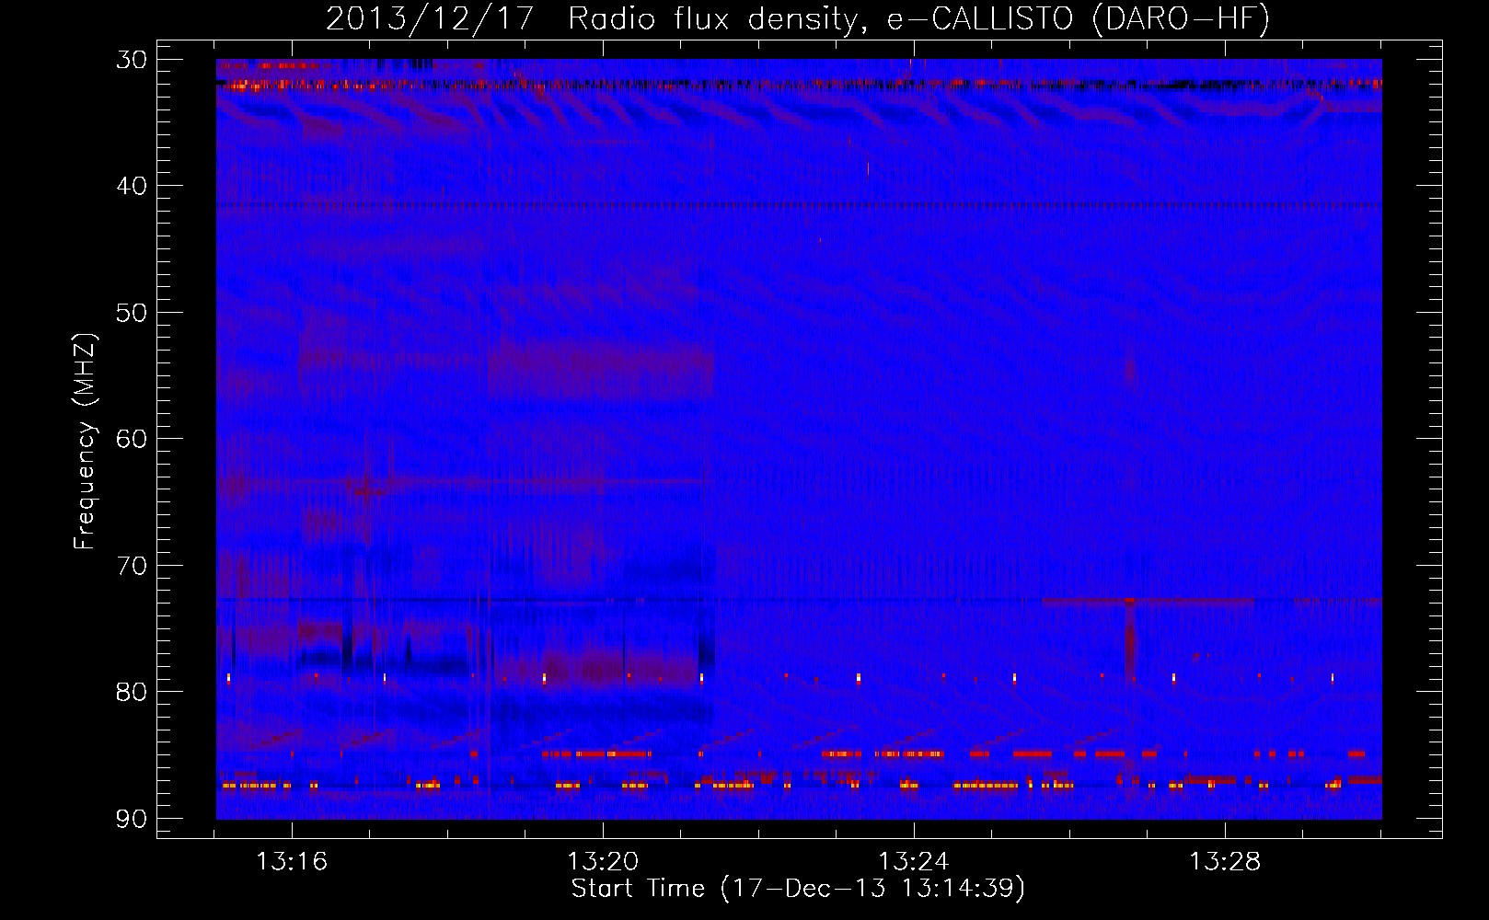Click the 13:24 time tick label

(914, 862)
